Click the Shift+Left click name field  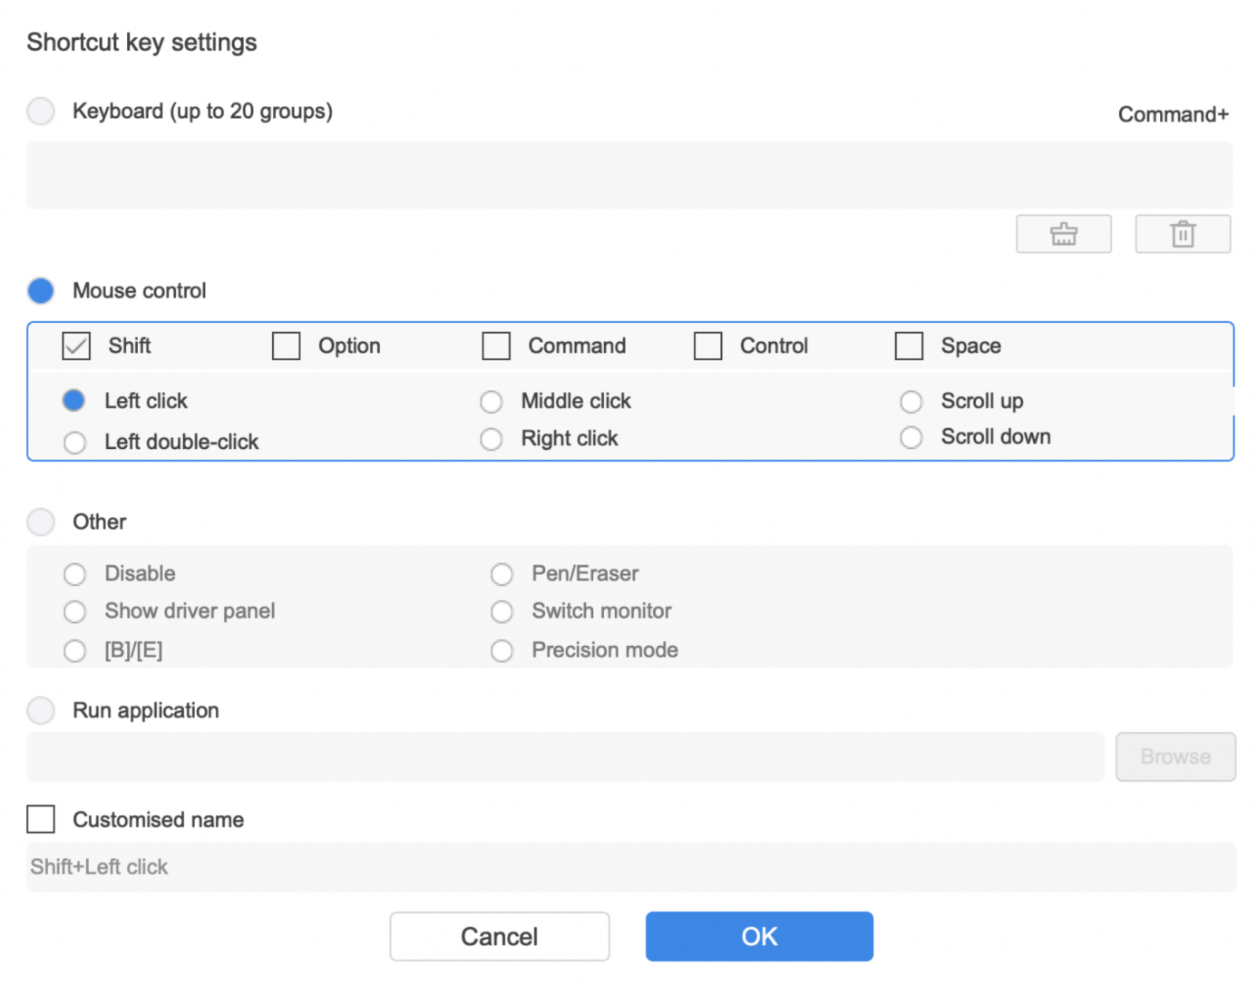(631, 867)
